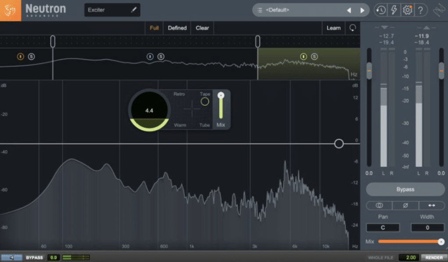Click the 0.0 green value in bottom bar
Image resolution: width=448 pixels, height=262 pixels.
point(53,258)
